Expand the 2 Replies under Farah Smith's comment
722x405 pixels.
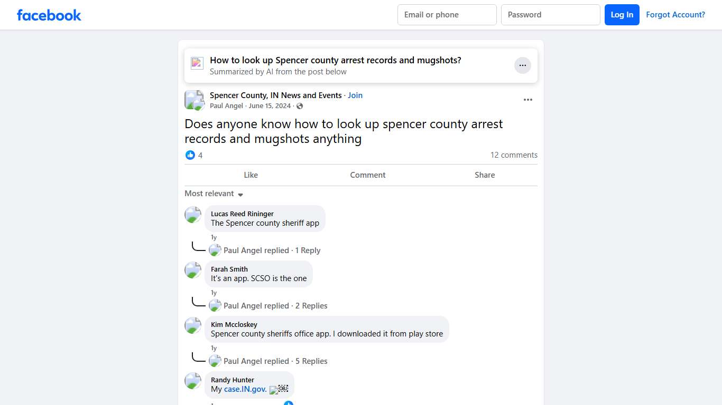tap(311, 305)
